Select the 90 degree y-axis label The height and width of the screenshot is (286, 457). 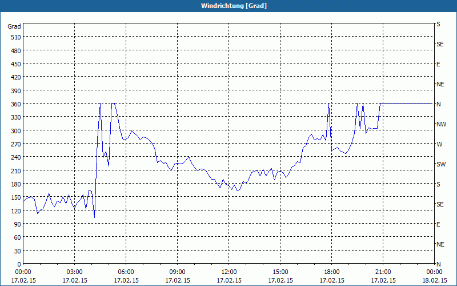tap(16, 224)
